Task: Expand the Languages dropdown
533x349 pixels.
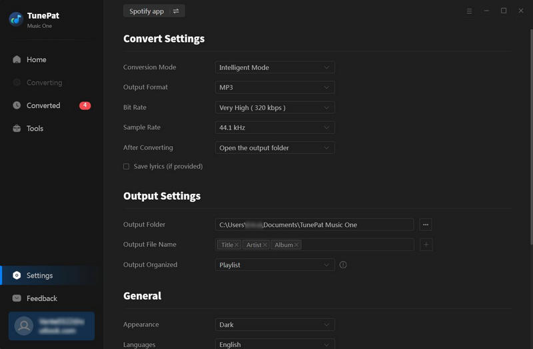Action: click(274, 344)
